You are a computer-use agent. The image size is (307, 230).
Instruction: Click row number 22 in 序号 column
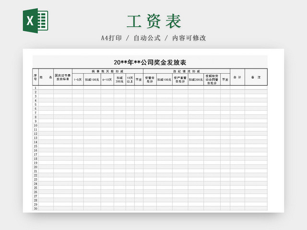[x=35, y=175]
